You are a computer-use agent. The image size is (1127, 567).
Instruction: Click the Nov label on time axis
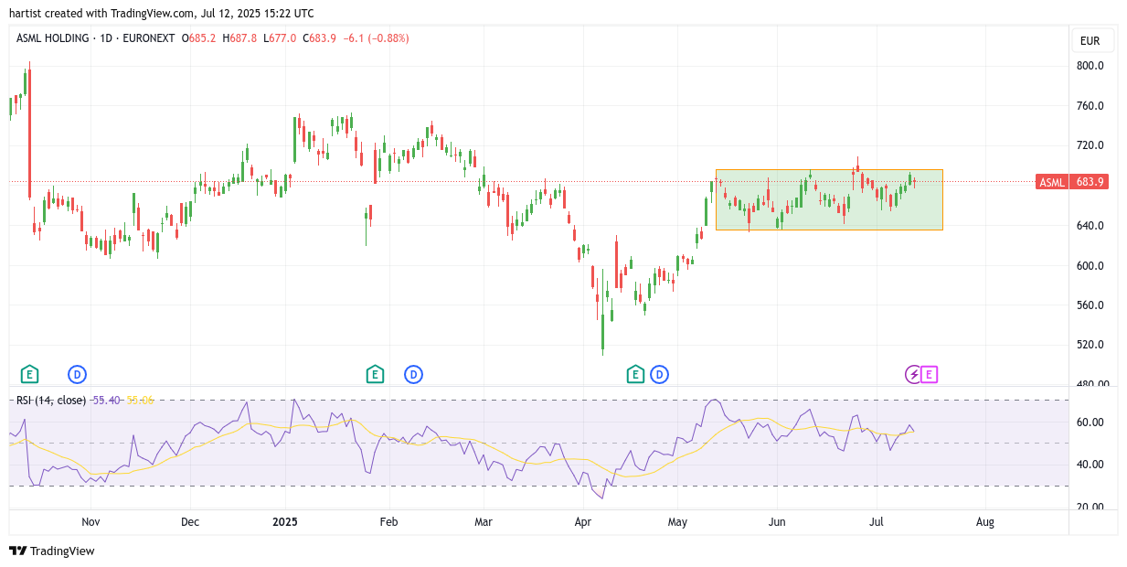pyautogui.click(x=90, y=522)
